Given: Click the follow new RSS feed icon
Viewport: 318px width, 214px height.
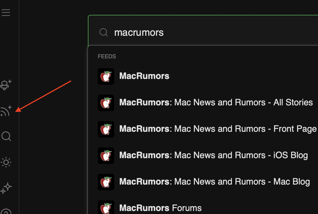Looking at the screenshot, I should (x=6, y=111).
